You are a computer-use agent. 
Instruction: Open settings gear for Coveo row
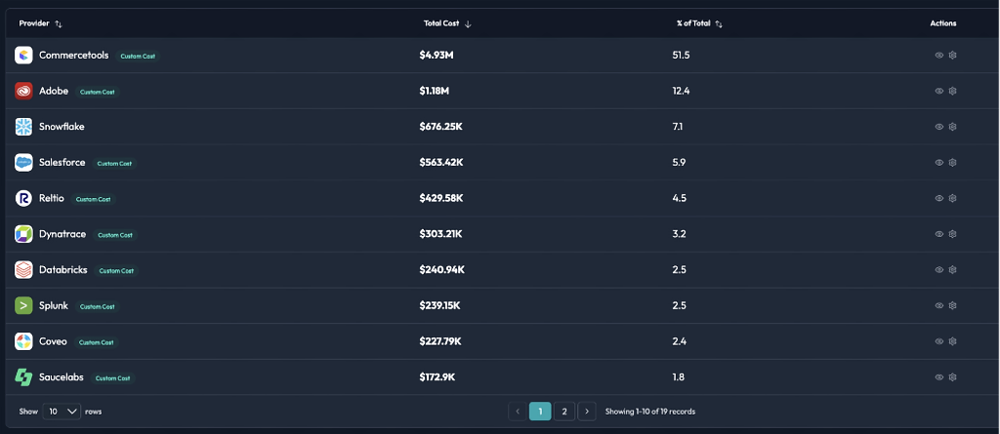(953, 341)
